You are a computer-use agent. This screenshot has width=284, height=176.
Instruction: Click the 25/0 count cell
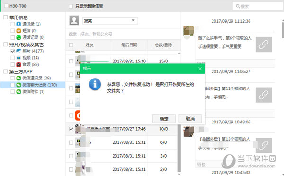tap(163, 61)
